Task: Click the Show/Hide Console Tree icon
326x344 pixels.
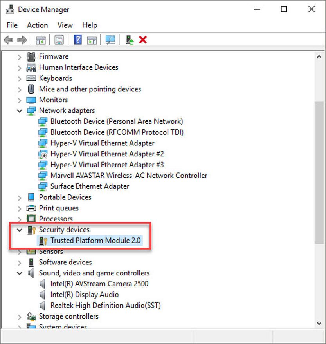Action: pos(41,40)
